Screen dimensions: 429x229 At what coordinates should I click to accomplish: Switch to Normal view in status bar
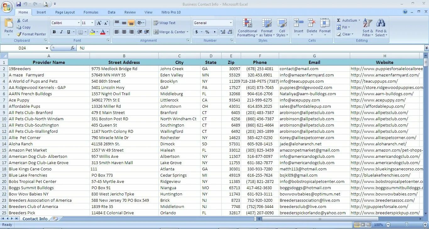(357, 225)
